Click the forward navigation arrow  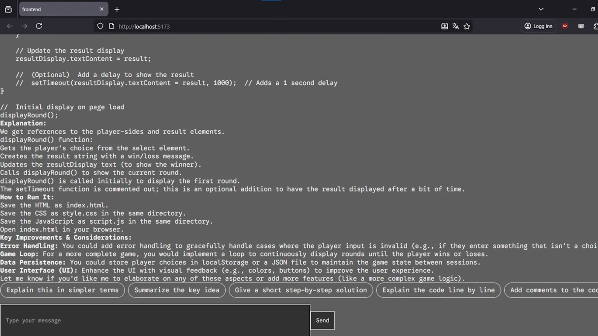pyautogui.click(x=24, y=26)
